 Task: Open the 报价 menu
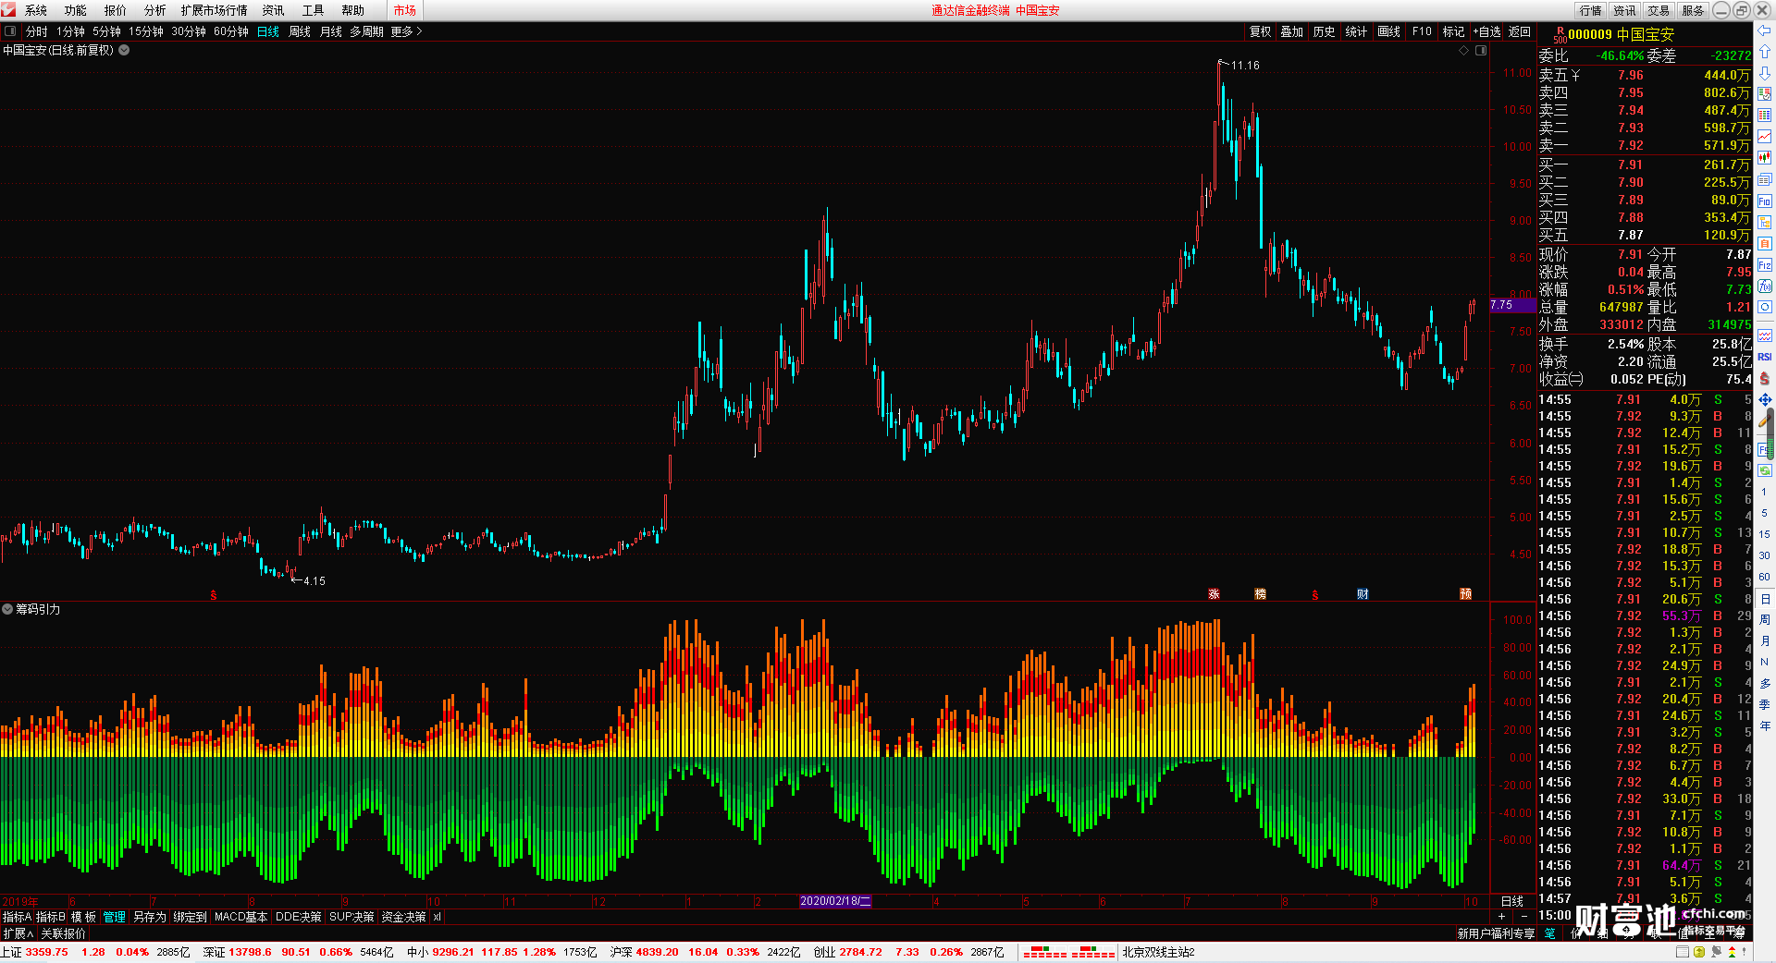(116, 10)
